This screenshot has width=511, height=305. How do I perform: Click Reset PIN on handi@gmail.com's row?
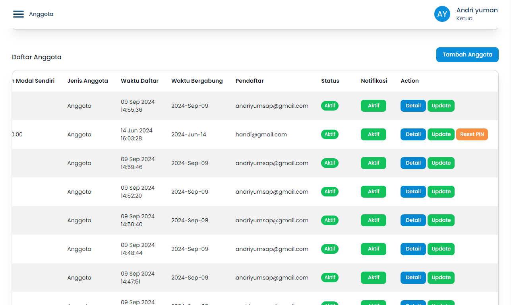[472, 134]
